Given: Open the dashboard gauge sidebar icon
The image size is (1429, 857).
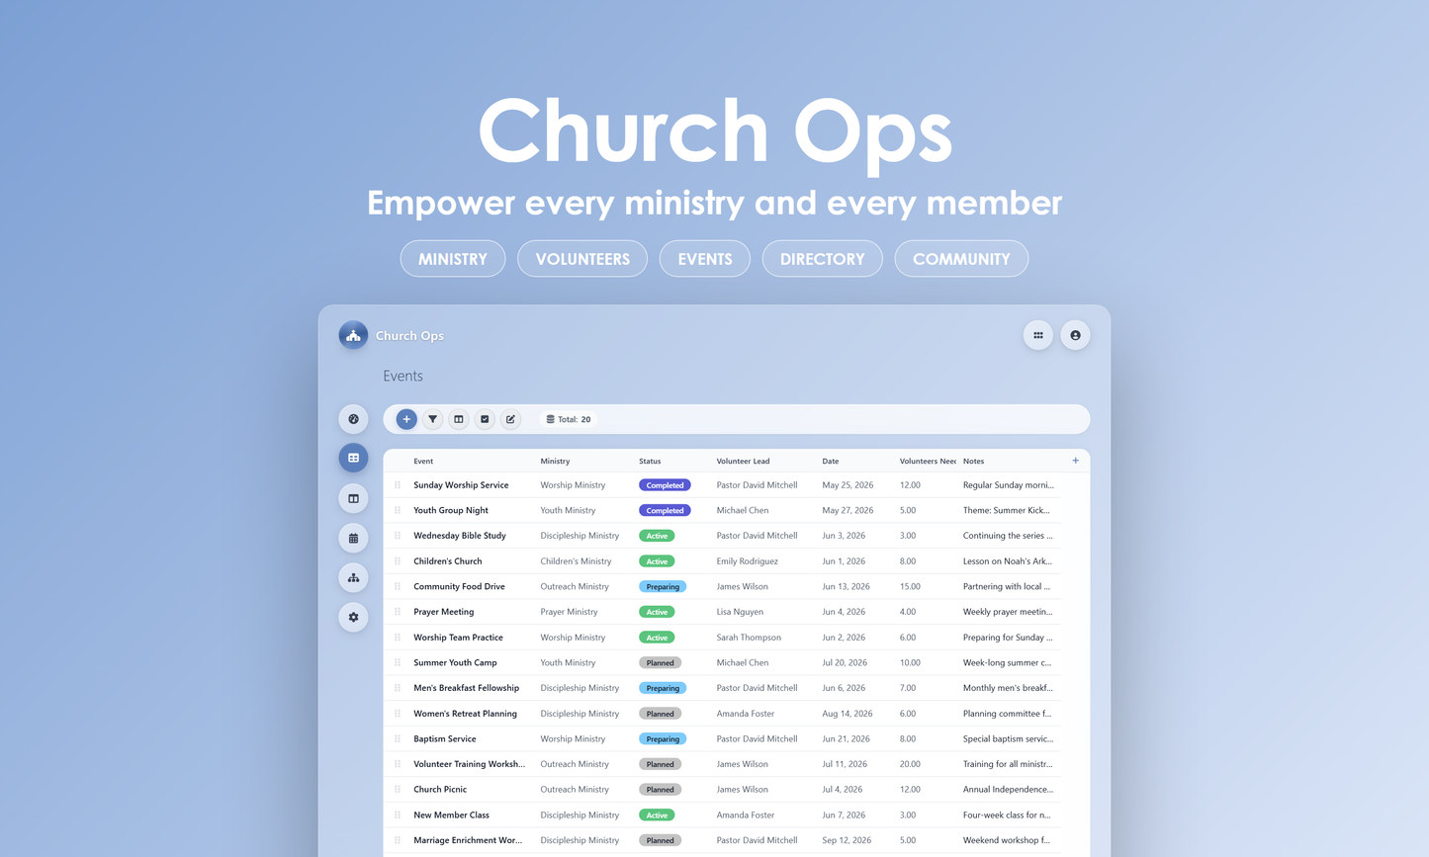Looking at the screenshot, I should point(353,419).
